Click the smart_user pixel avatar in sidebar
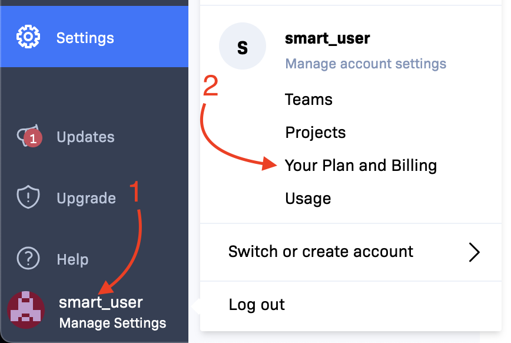 tap(26, 310)
